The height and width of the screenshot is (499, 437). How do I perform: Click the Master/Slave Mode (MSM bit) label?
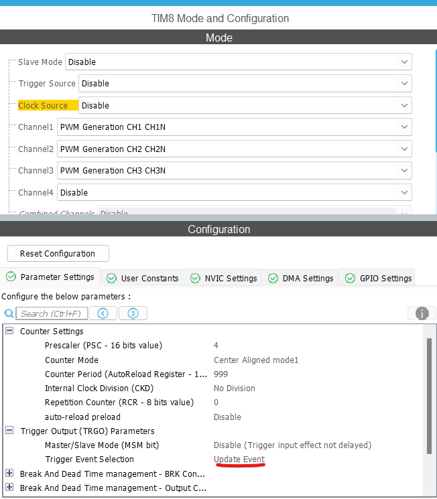(x=102, y=445)
